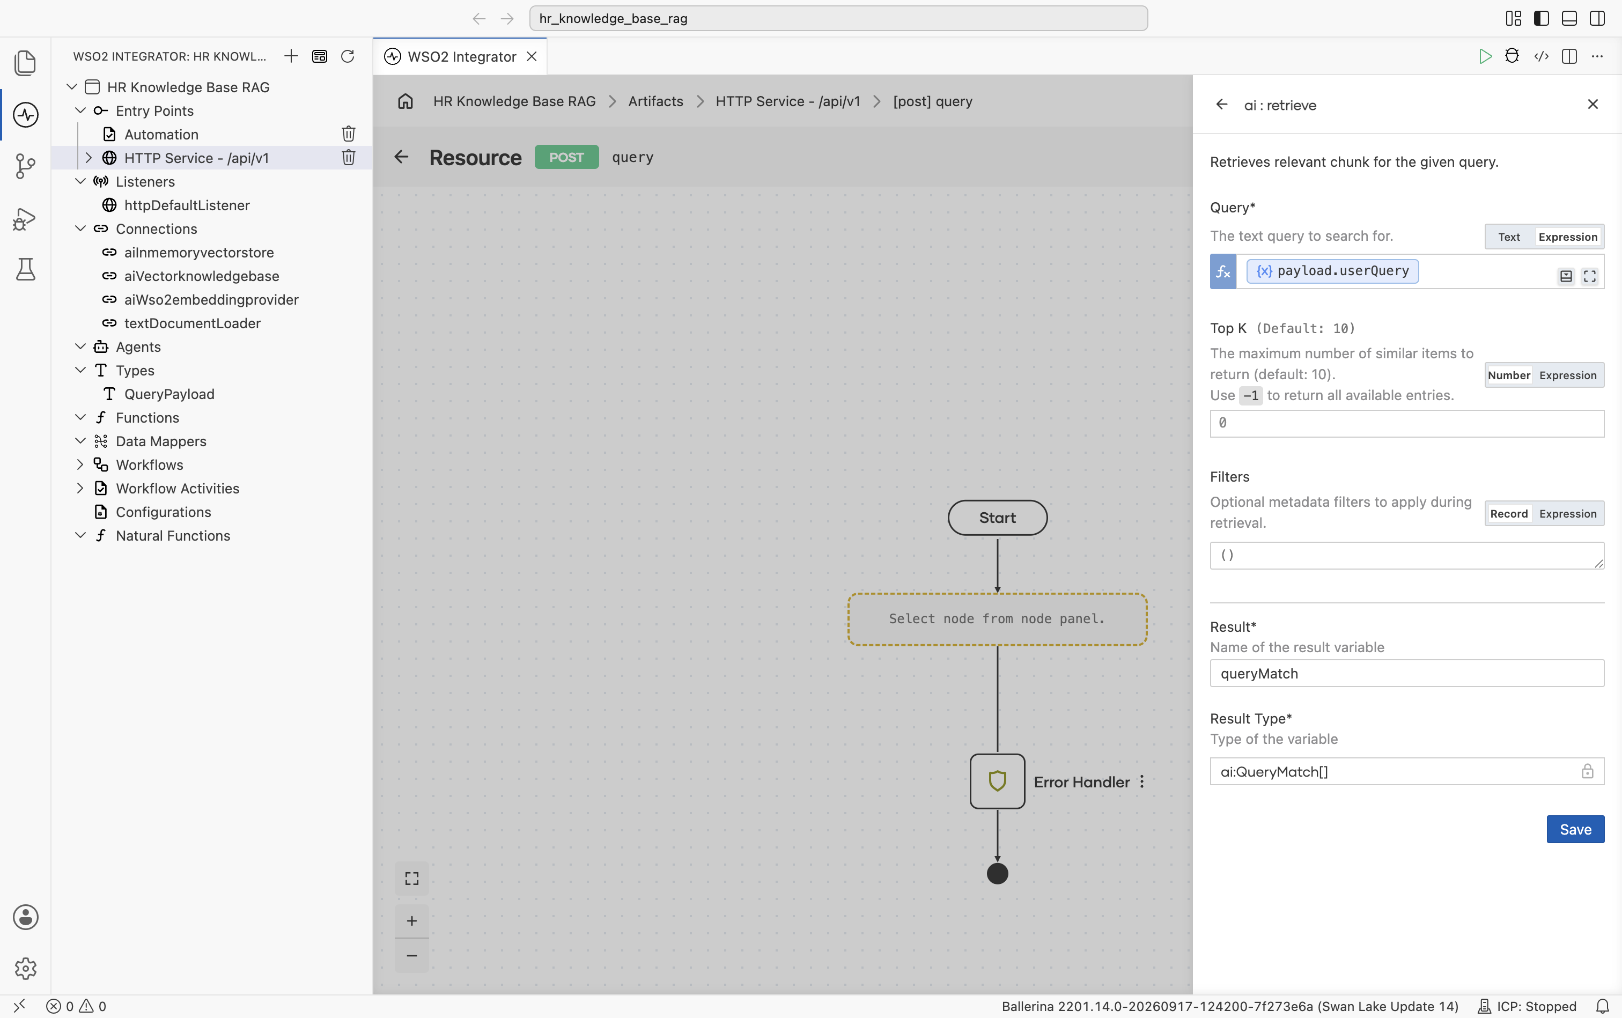Screen dimensions: 1622x1018
Task: Expand the HTTP Service - /api/v1 node
Action: click(x=88, y=158)
